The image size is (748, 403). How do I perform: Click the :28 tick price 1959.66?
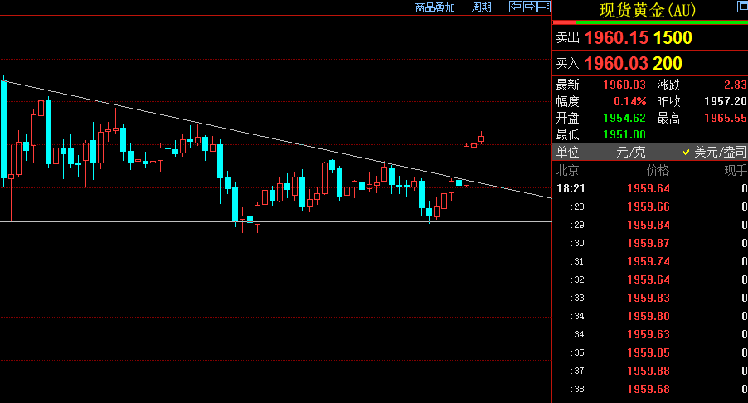point(648,206)
